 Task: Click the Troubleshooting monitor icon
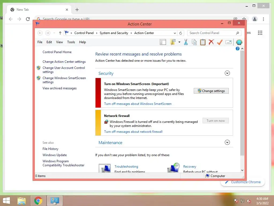[x=105, y=168]
